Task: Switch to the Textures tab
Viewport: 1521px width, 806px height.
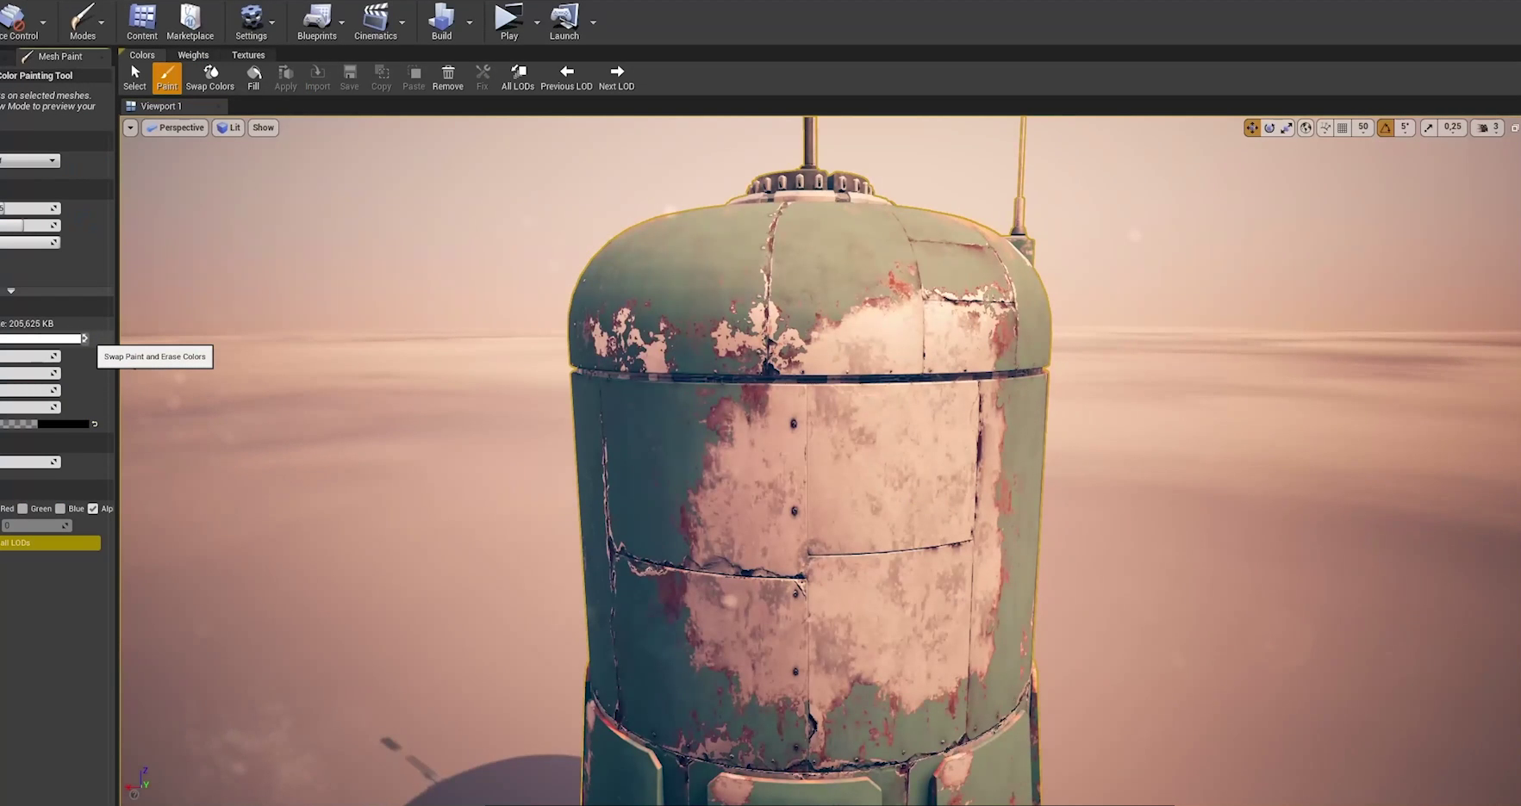Action: [x=248, y=55]
